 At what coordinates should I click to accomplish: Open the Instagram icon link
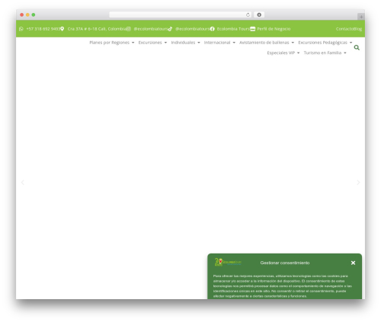click(x=129, y=29)
